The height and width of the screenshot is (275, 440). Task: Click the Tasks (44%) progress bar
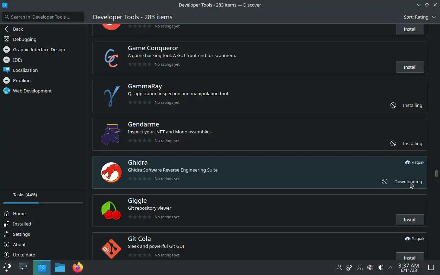point(43,203)
